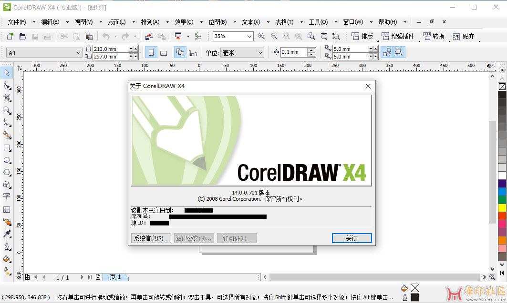
Task: Select the Outline pen tool
Action: point(7,246)
